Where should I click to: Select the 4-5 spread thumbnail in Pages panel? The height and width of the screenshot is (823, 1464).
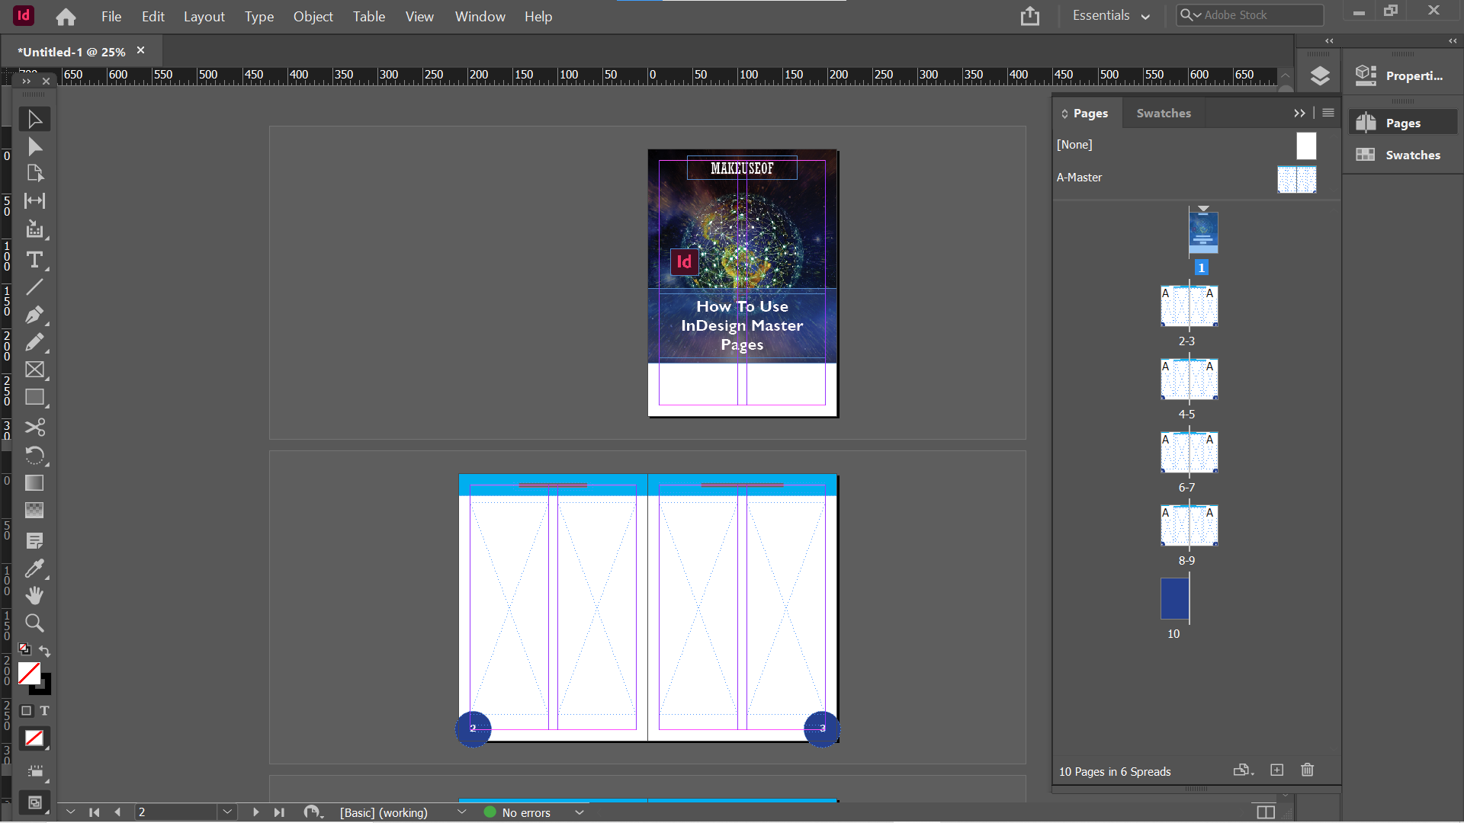point(1189,379)
